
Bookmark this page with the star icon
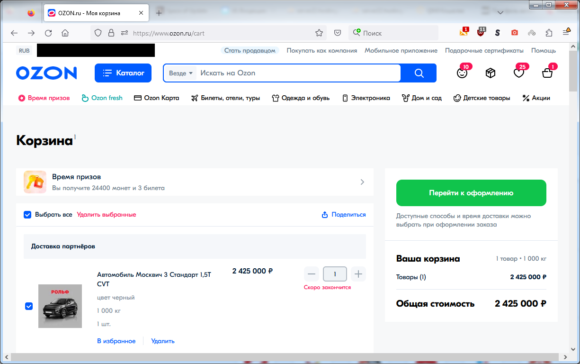click(319, 33)
